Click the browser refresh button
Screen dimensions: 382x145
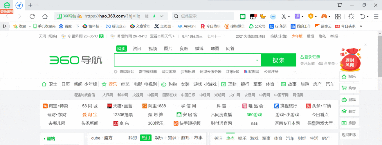click(32, 16)
